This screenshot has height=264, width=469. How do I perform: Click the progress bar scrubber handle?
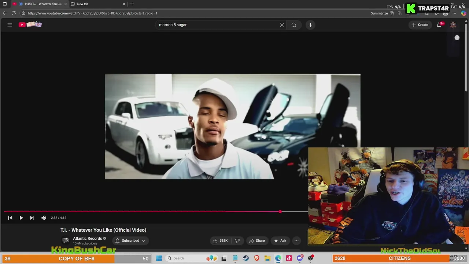280,212
